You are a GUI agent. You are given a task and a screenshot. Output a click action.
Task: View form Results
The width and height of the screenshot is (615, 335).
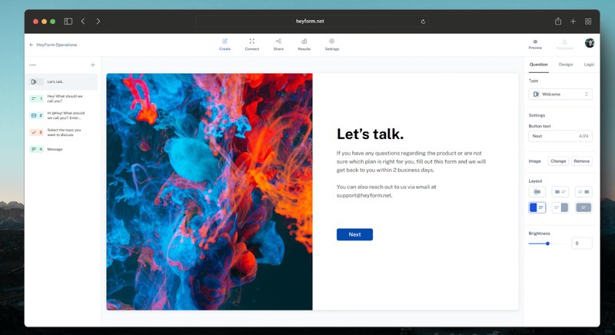tap(304, 44)
